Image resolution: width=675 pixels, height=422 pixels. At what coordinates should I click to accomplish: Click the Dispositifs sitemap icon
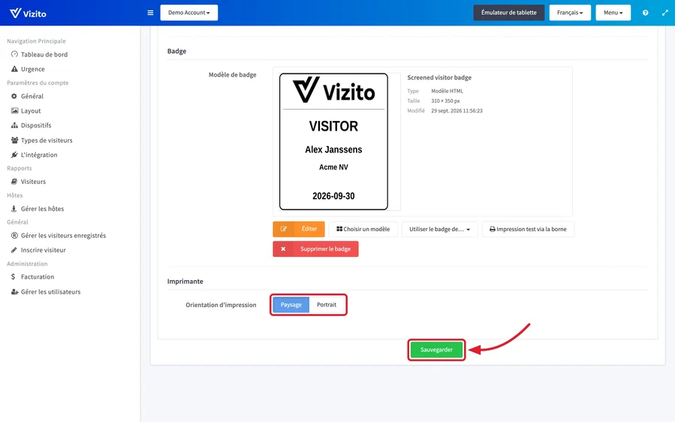click(x=14, y=125)
